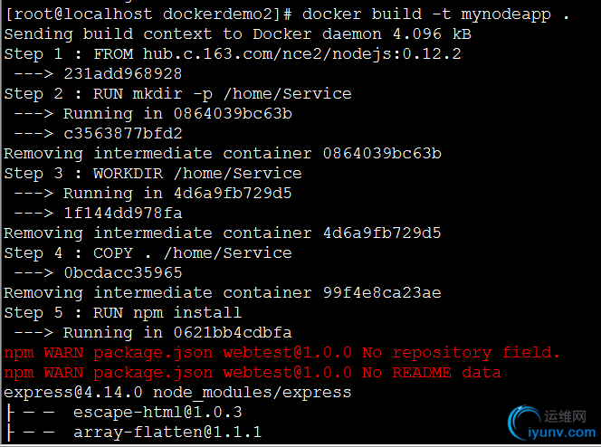This screenshot has height=447, width=601.
Task: Click the array-flatten@1.1.1 tree entry
Action: [167, 433]
